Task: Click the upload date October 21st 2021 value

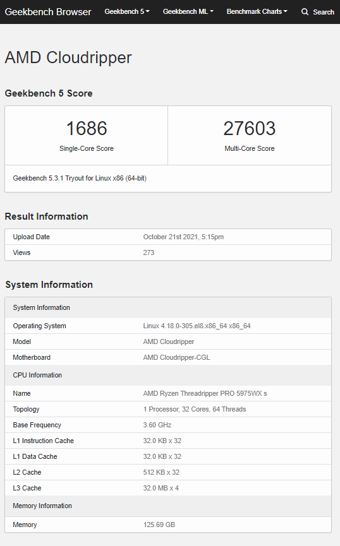Action: 183,237
